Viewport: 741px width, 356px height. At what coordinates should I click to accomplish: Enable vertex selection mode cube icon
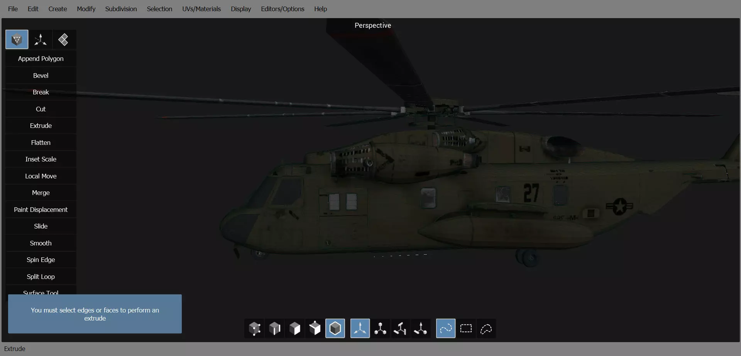click(255, 329)
